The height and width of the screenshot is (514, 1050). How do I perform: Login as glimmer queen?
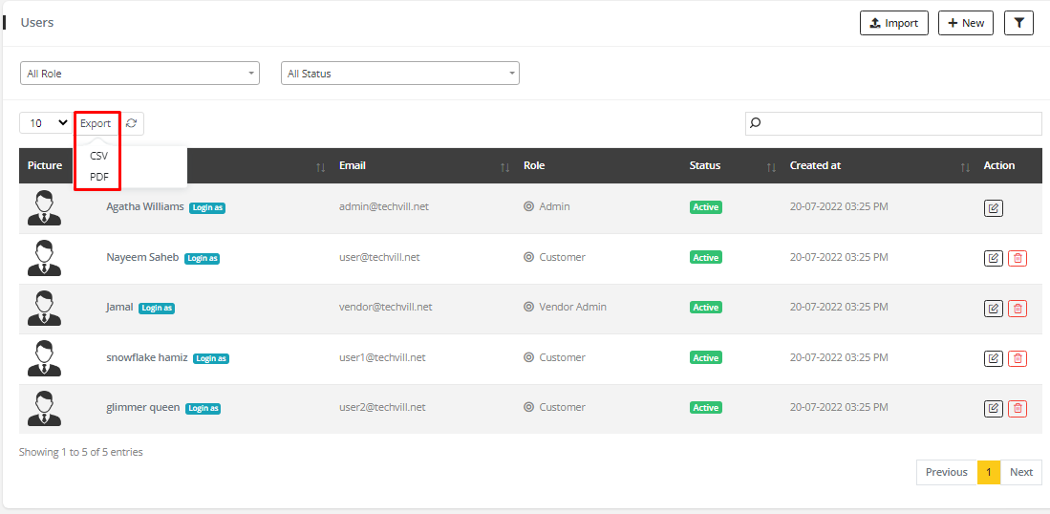coord(203,408)
